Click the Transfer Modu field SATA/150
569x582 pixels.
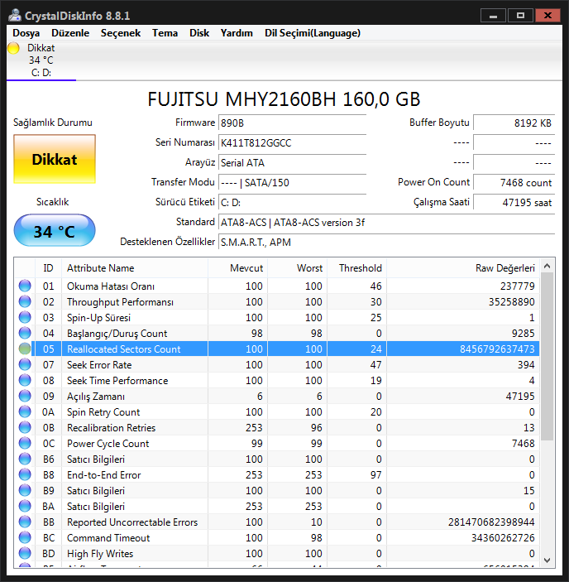(292, 183)
